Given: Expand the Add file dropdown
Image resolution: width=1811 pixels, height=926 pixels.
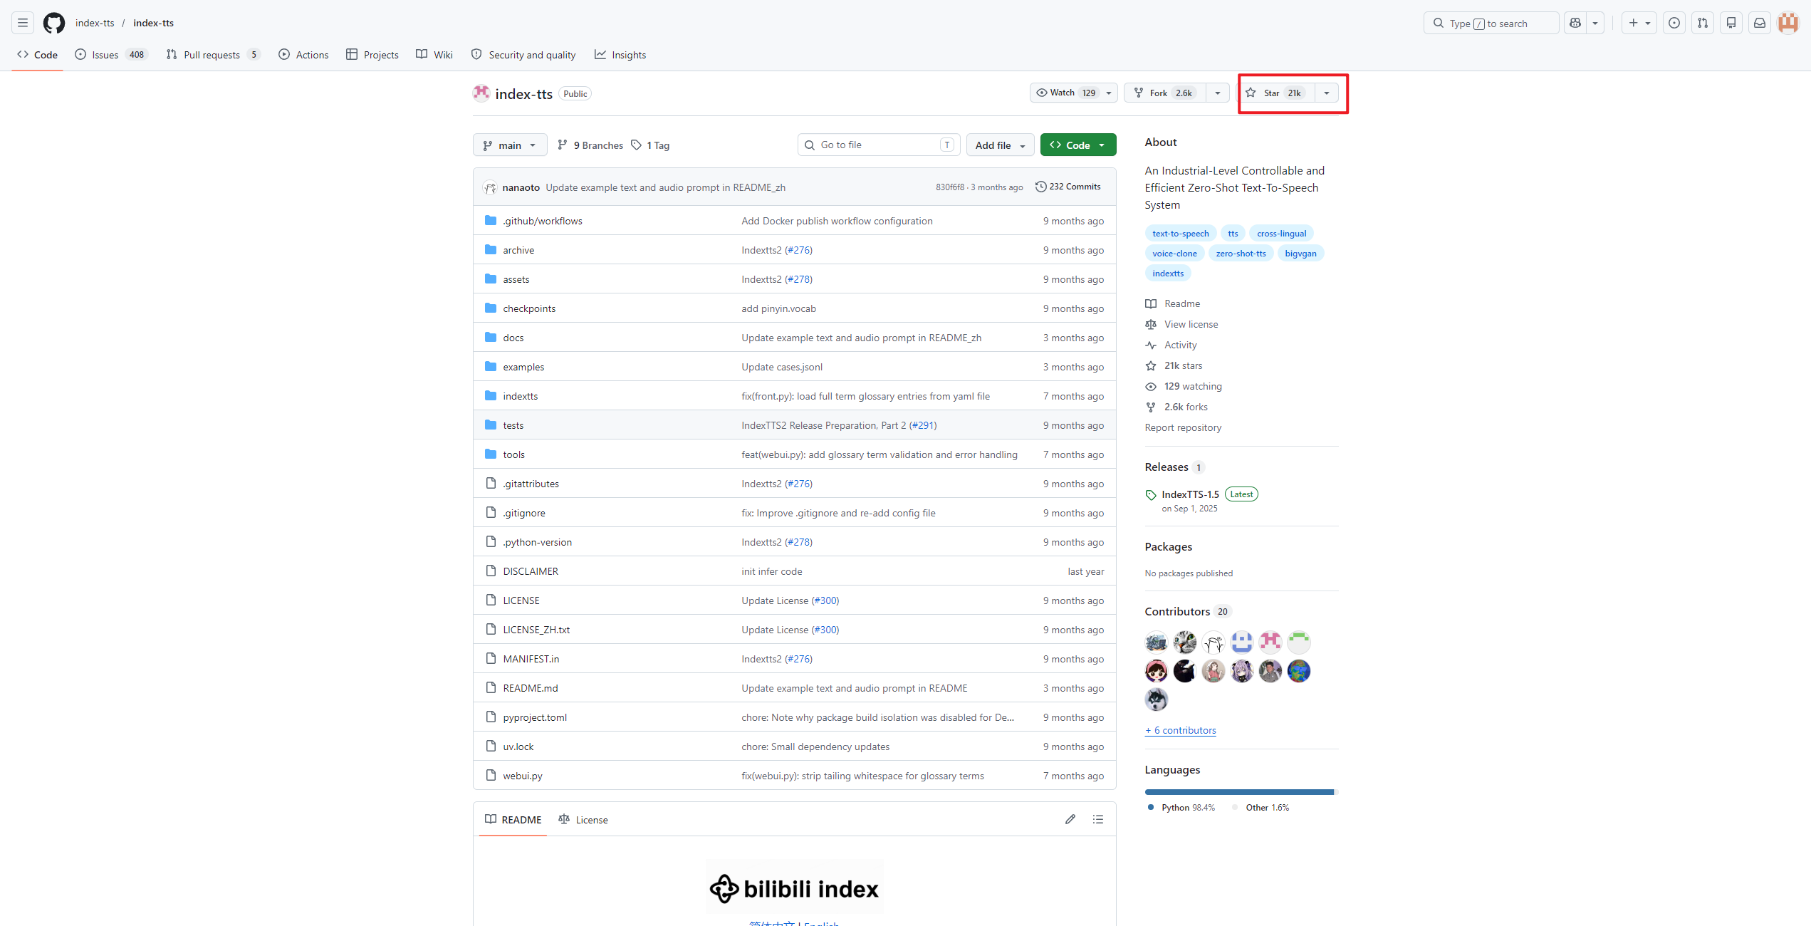Looking at the screenshot, I should coord(1000,145).
